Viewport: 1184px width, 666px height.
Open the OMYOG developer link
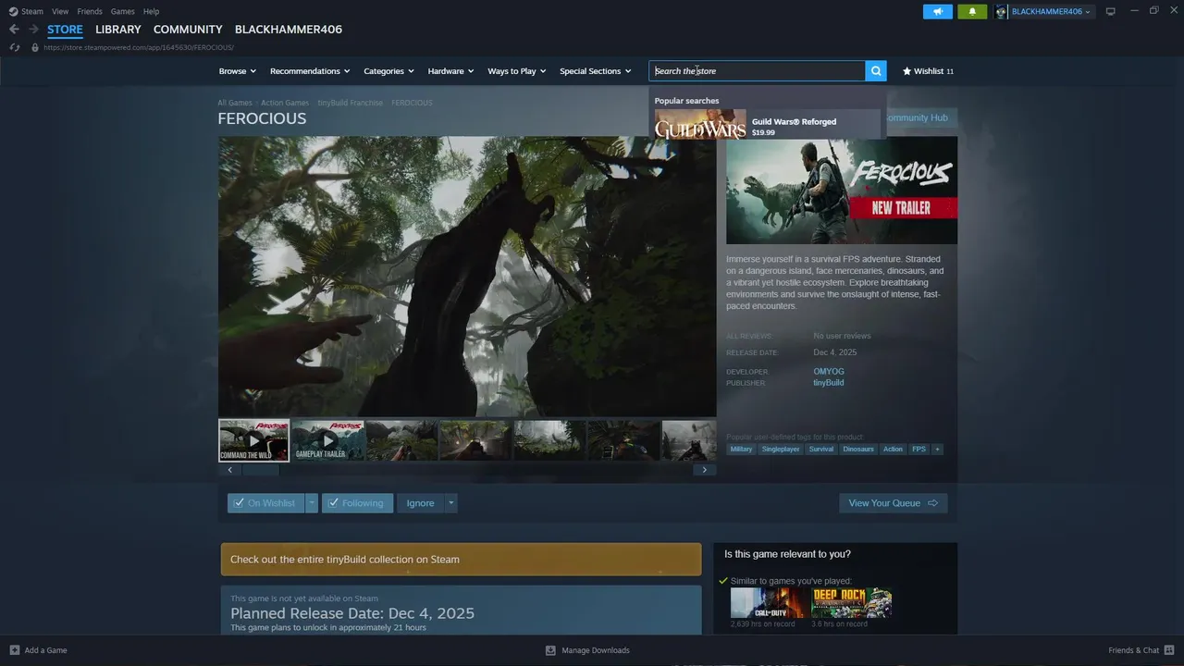coord(829,372)
